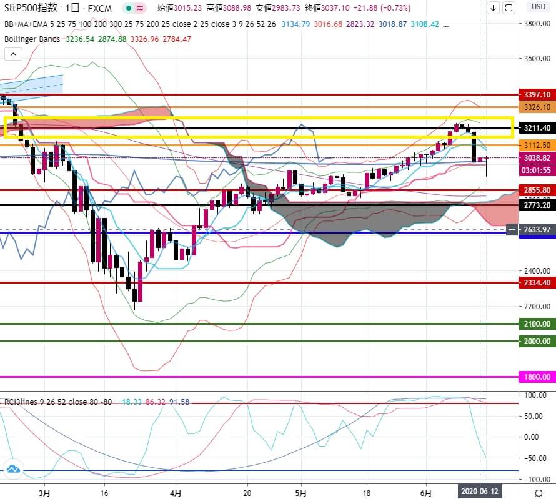
Task: Click the pink wavy delayed-data icon
Action: click(x=140, y=7)
